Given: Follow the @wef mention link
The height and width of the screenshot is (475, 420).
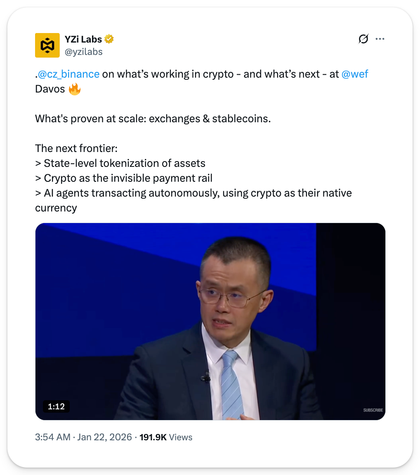Looking at the screenshot, I should [x=355, y=74].
